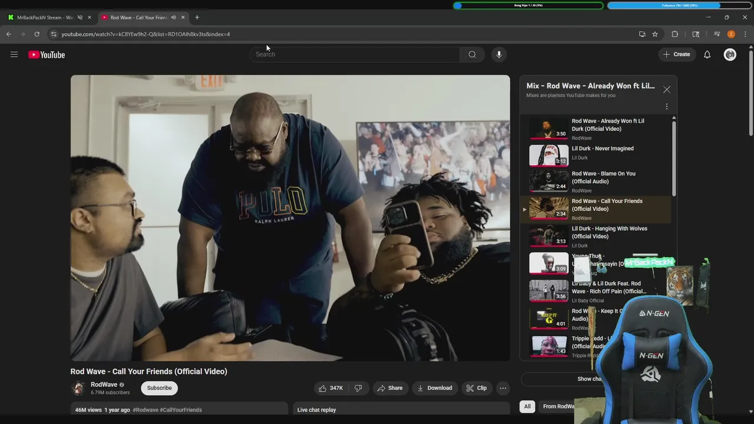Open the YouTube account avatar menu
Screen dimensions: 754x424
(730, 55)
